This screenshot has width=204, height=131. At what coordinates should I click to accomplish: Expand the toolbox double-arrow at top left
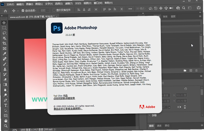[2, 16]
